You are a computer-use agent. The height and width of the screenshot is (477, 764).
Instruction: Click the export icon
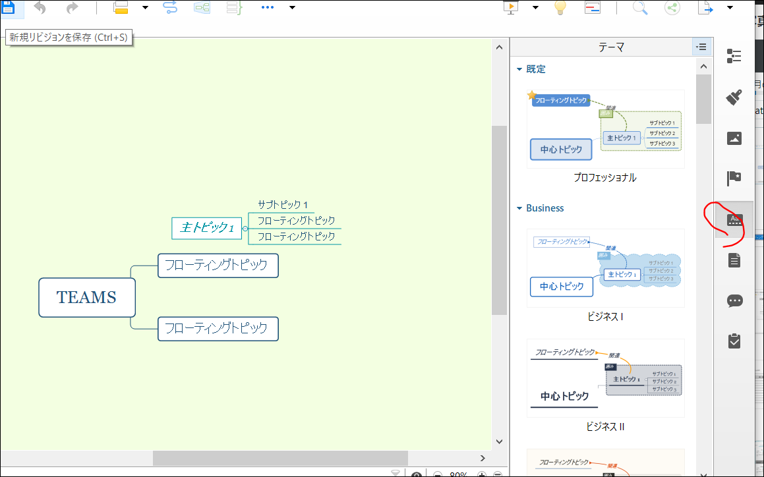pyautogui.click(x=705, y=7)
